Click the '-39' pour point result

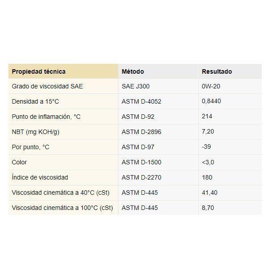click(206, 147)
